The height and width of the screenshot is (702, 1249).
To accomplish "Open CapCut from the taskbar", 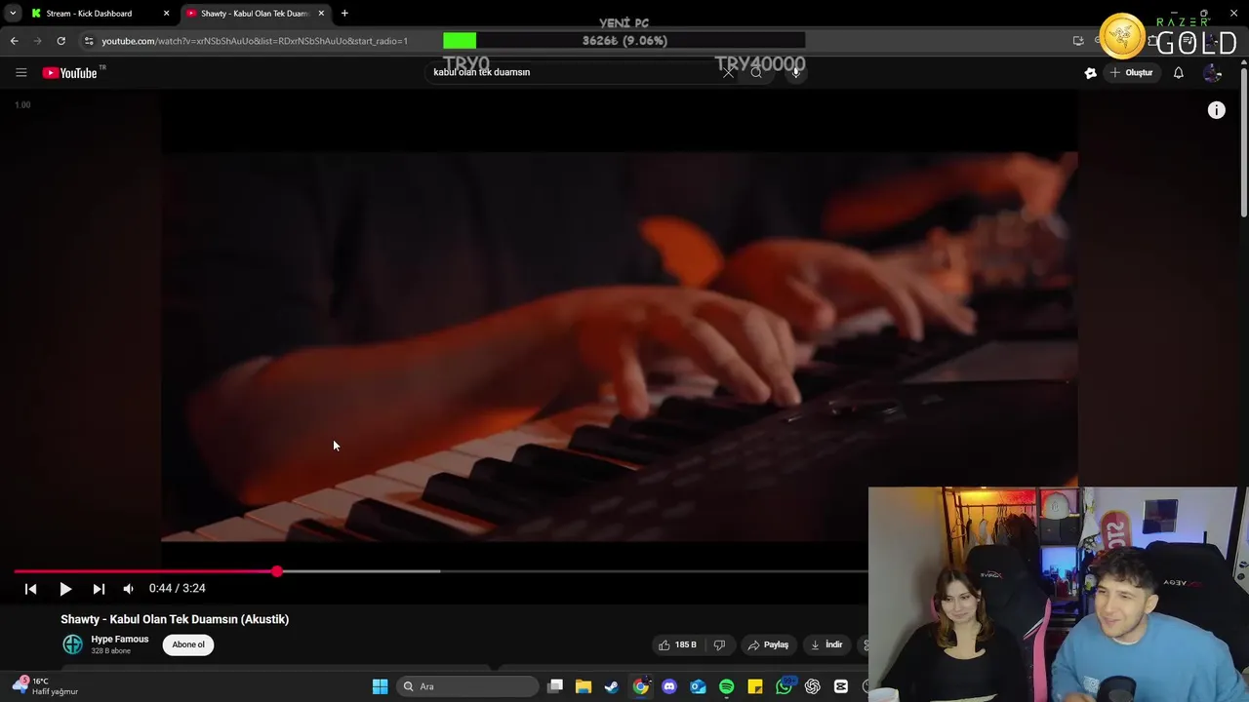I will (841, 686).
